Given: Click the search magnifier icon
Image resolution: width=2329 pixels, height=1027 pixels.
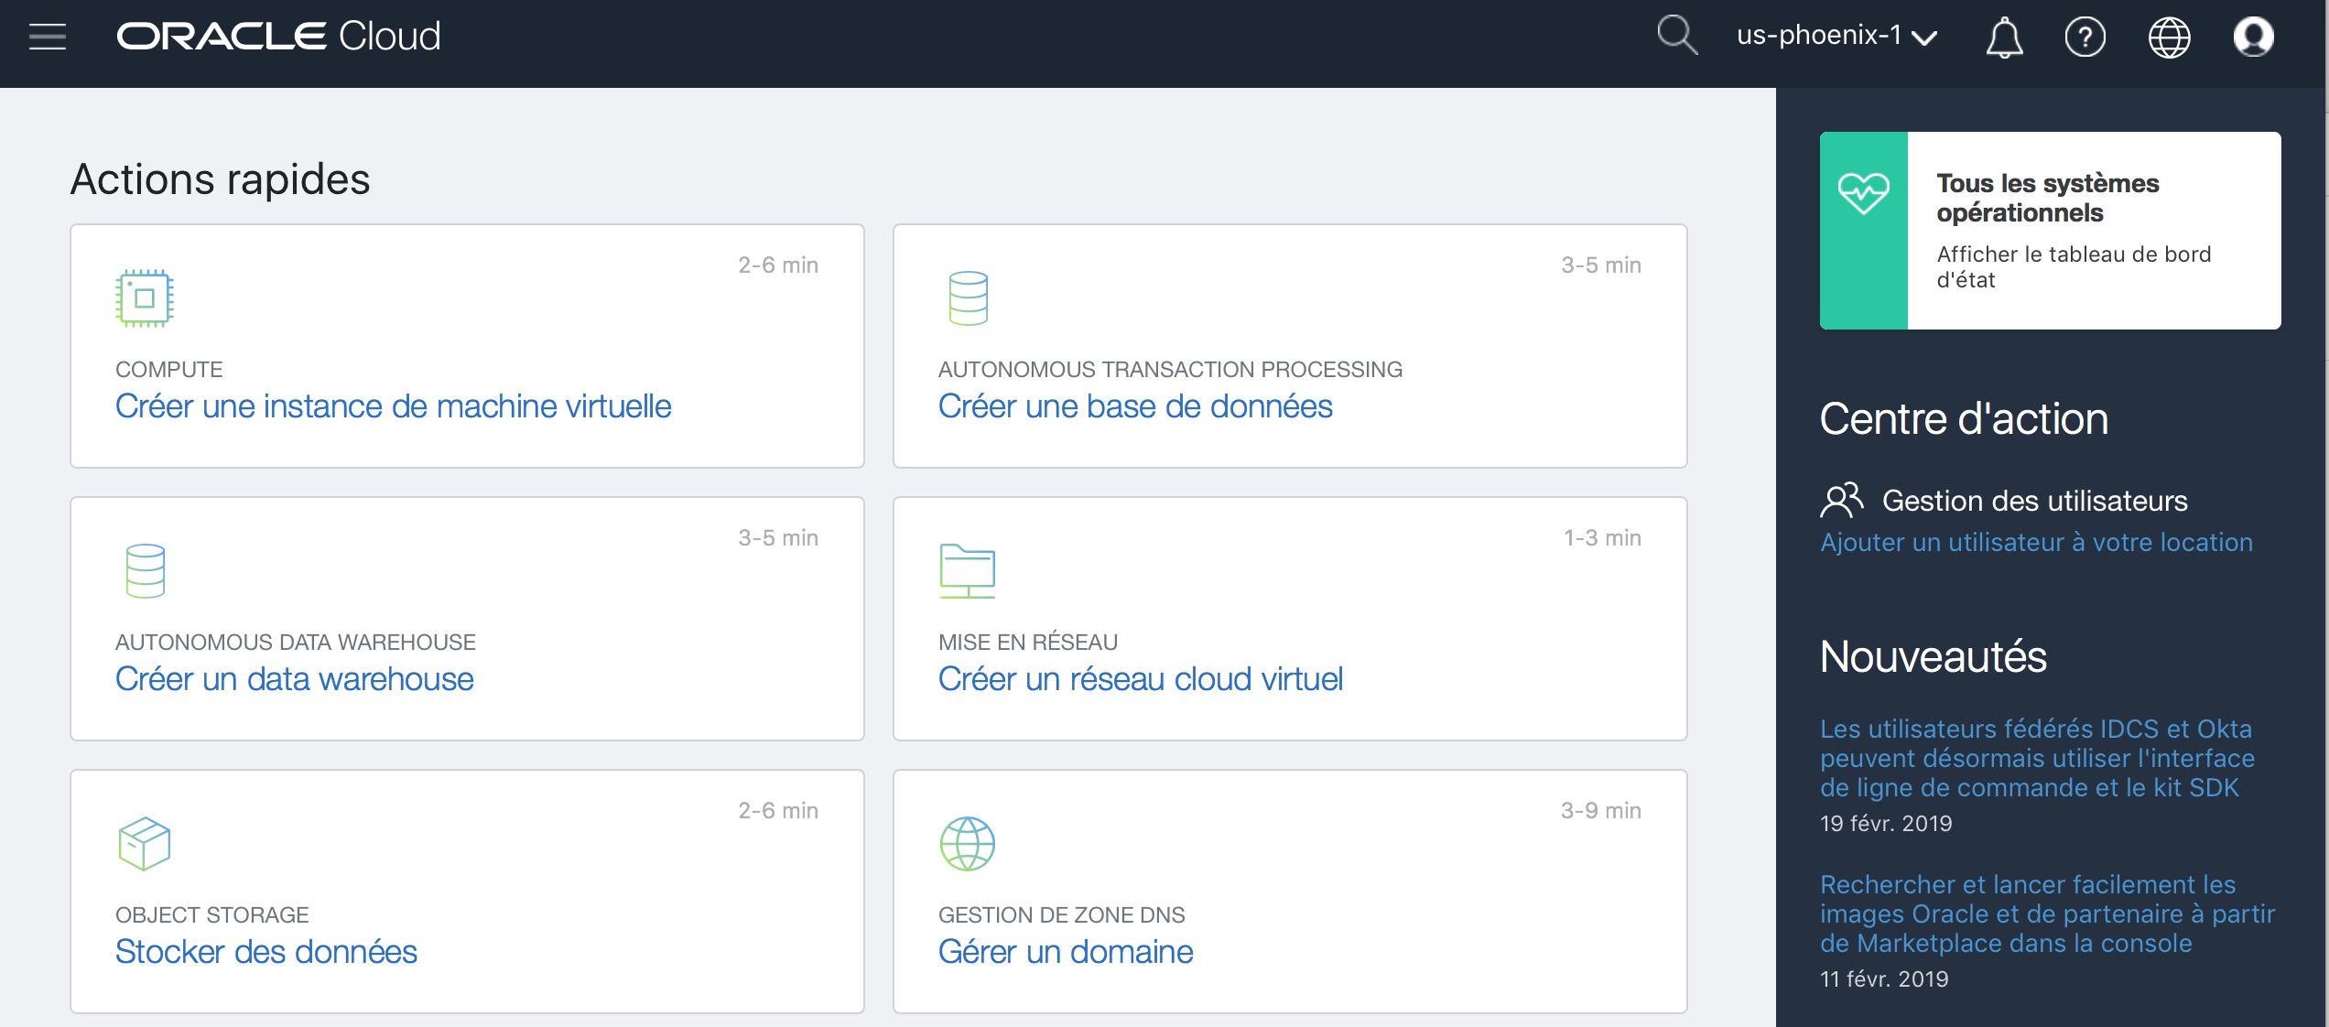Looking at the screenshot, I should (x=1676, y=36).
